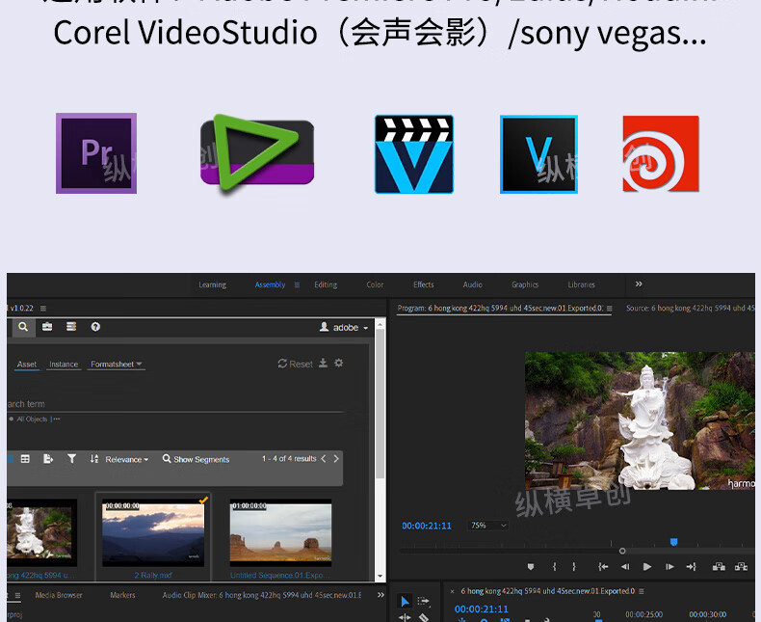
Task: Switch to the Effects workspace
Action: coord(423,284)
